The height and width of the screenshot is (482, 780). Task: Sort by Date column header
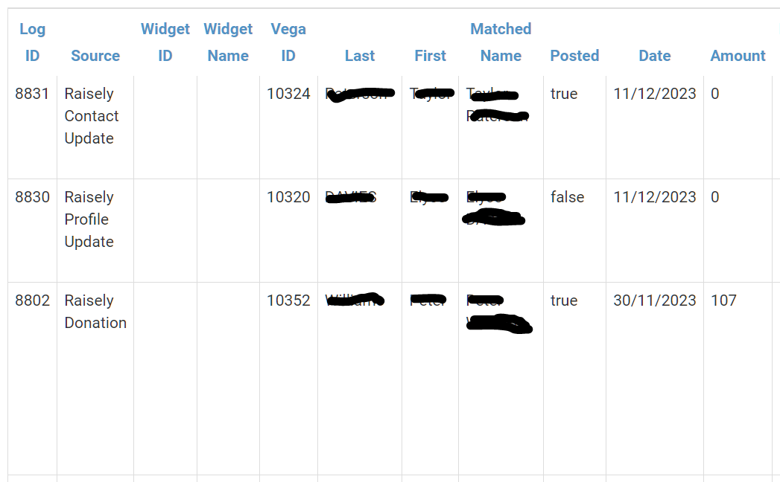click(655, 56)
